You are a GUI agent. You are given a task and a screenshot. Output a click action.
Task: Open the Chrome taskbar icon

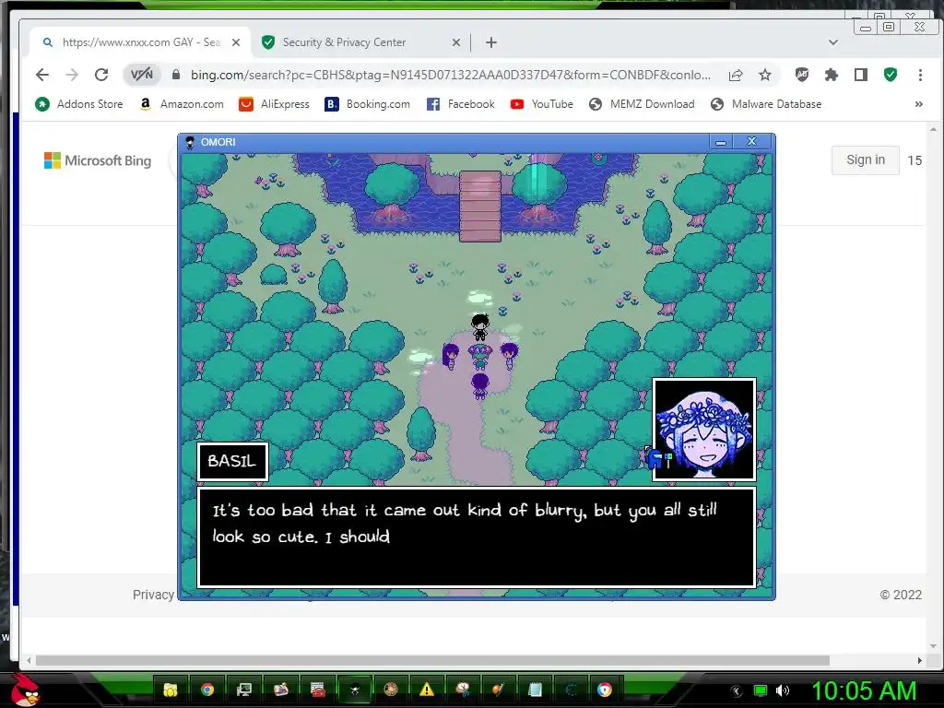207,690
